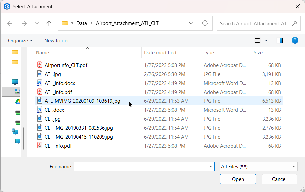This screenshot has width=305, height=192.
Task: Select file name CLT.docx
Action: coord(54,110)
